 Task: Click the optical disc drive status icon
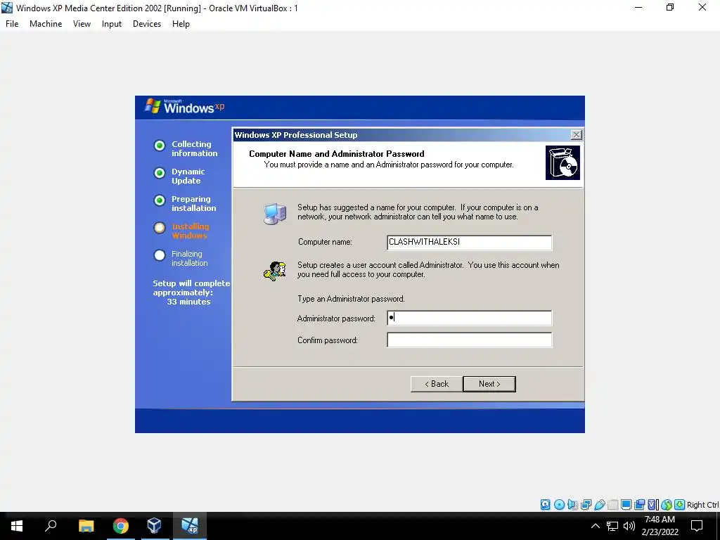tap(559, 505)
